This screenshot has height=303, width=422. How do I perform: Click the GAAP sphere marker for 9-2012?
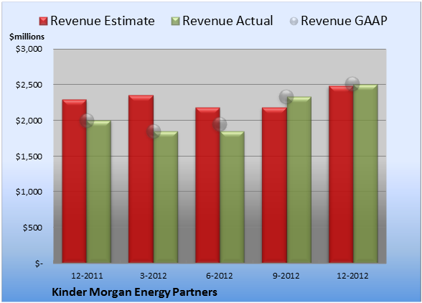[x=286, y=96]
